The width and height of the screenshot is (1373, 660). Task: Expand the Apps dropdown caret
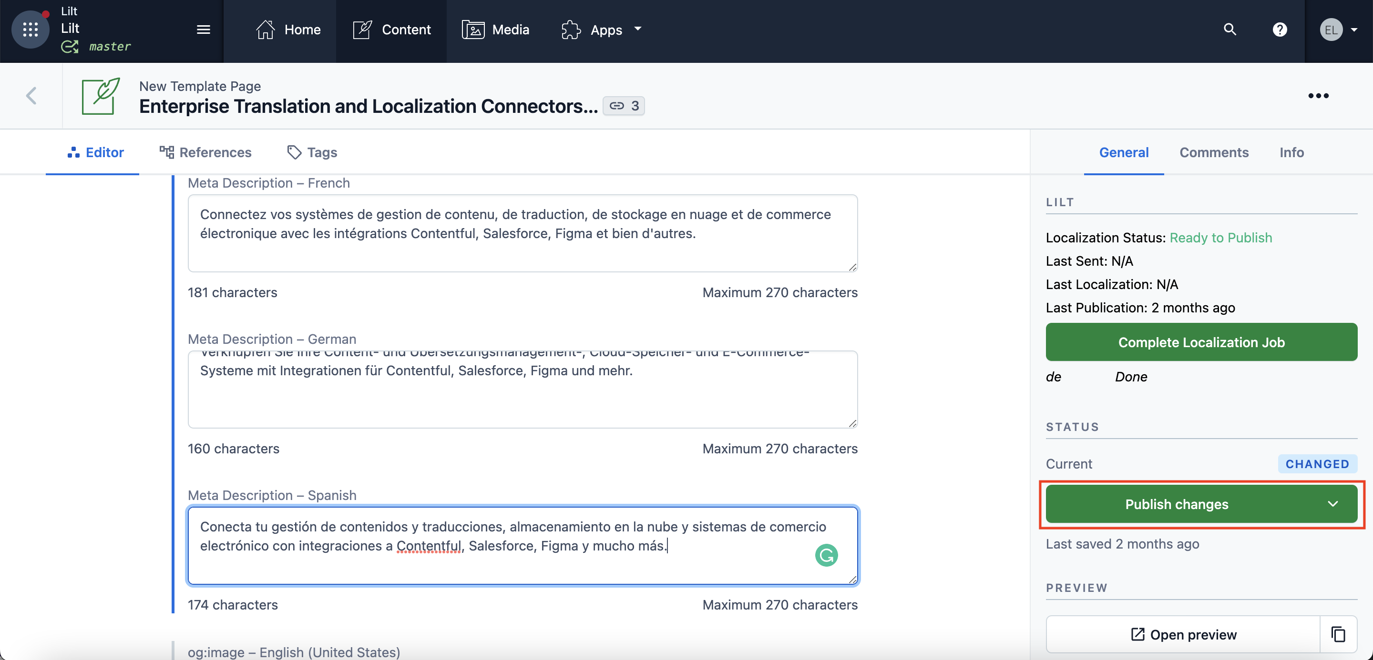(638, 29)
